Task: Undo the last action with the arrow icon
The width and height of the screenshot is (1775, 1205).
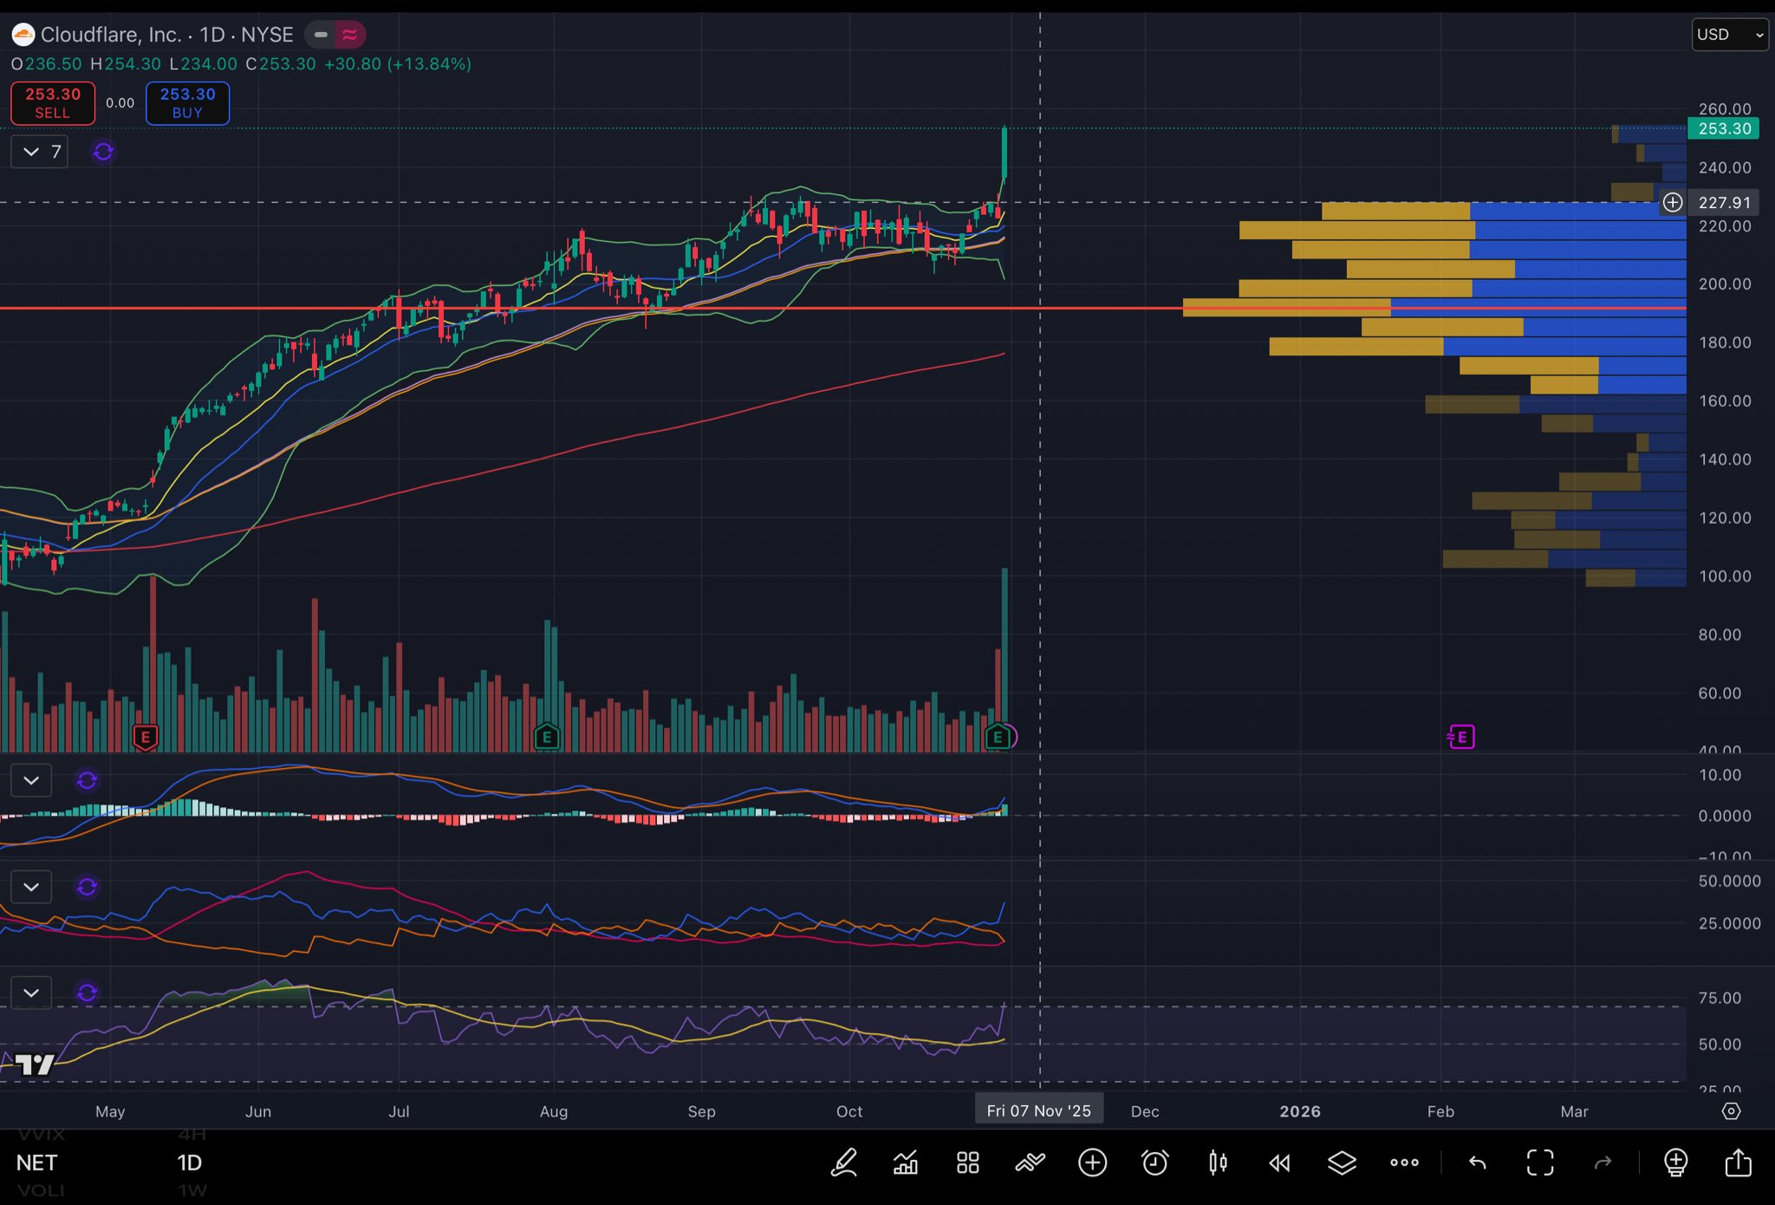Action: click(x=1478, y=1163)
